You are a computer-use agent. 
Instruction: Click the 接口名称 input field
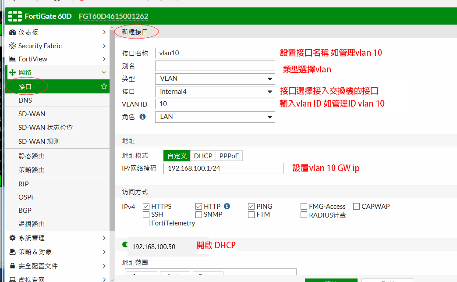(x=215, y=53)
